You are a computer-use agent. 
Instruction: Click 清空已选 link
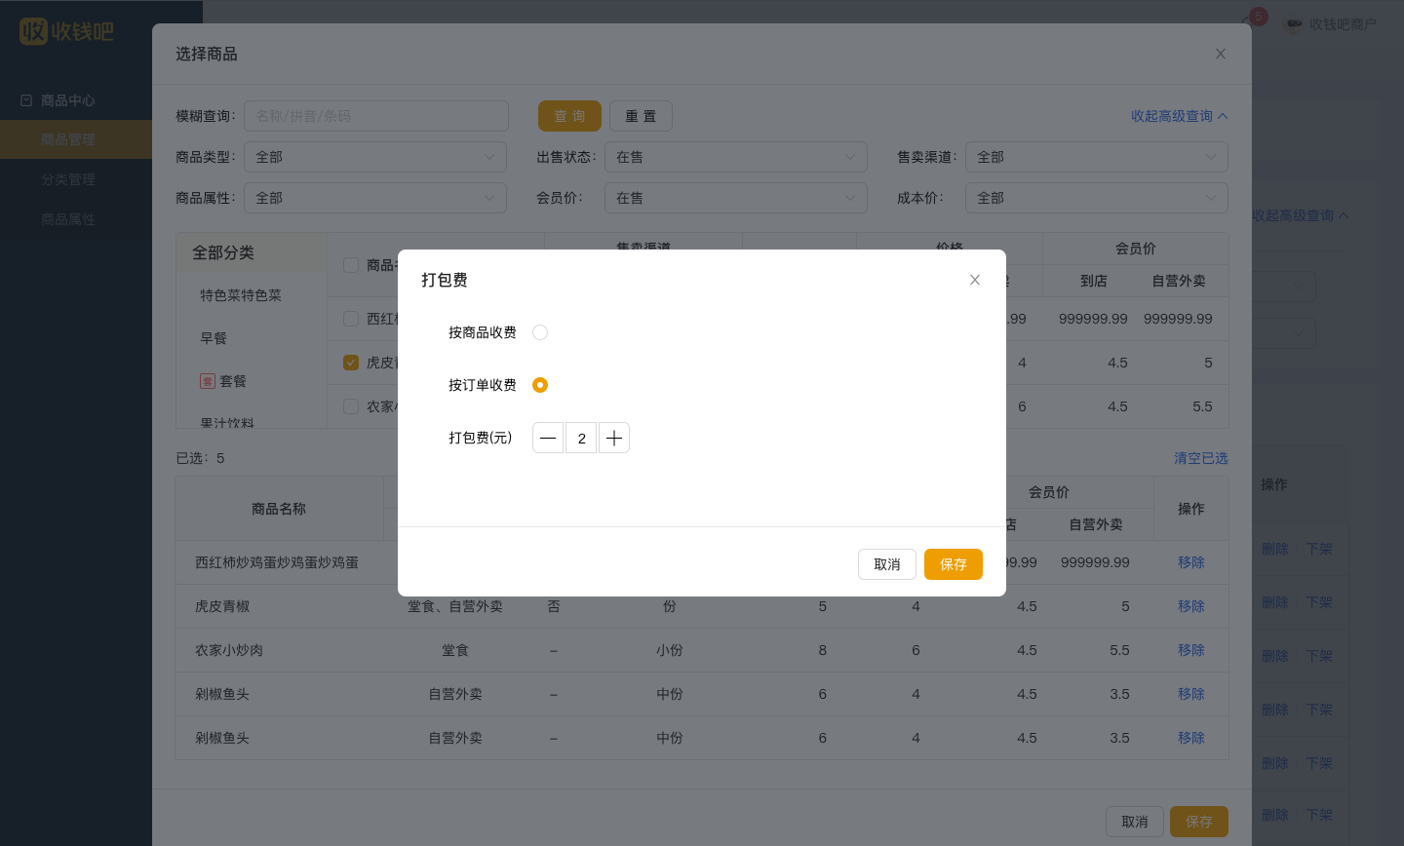click(x=1201, y=458)
